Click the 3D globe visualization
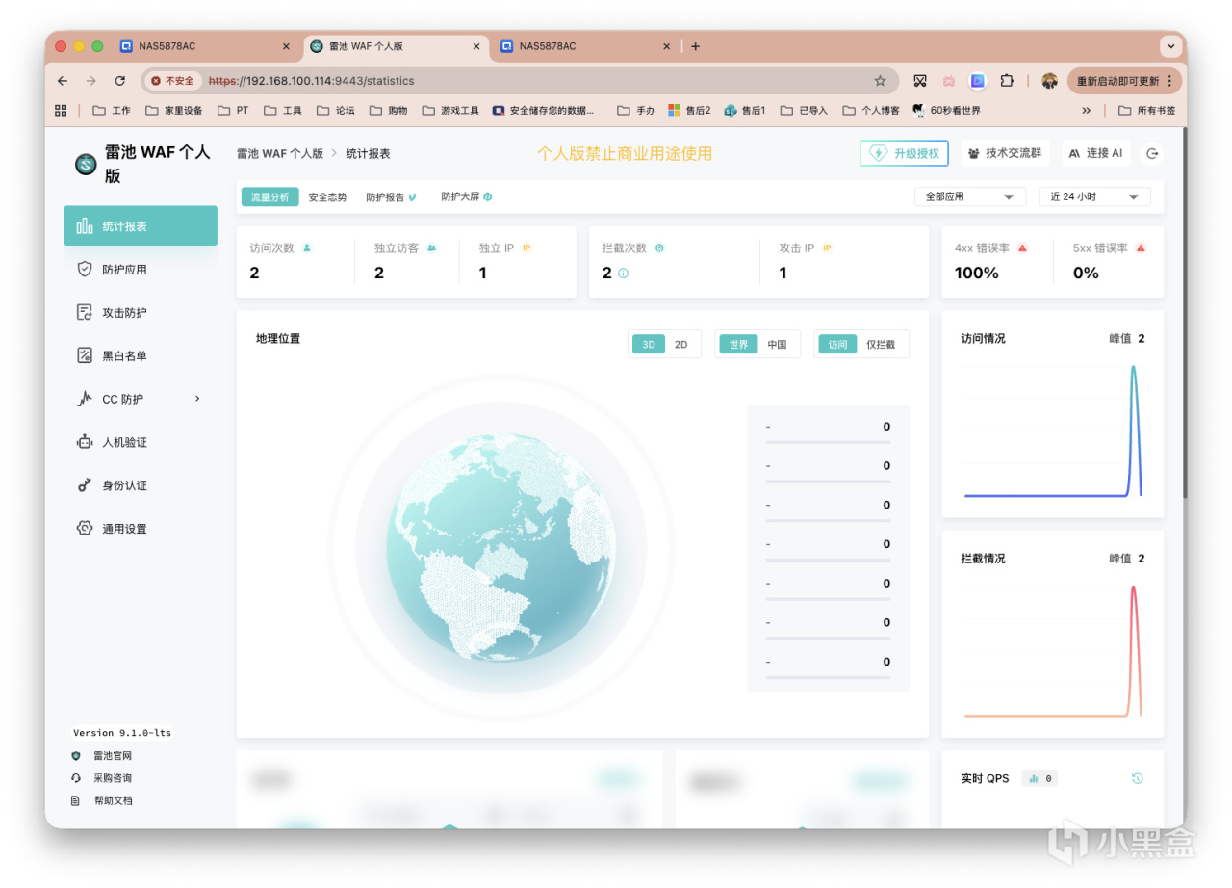Image resolution: width=1232 pixels, height=888 pixels. click(x=500, y=546)
